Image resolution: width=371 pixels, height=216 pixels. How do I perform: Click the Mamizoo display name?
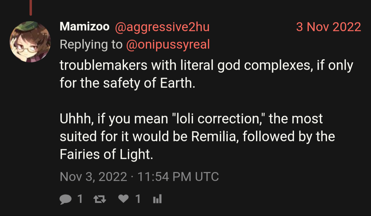click(x=85, y=27)
